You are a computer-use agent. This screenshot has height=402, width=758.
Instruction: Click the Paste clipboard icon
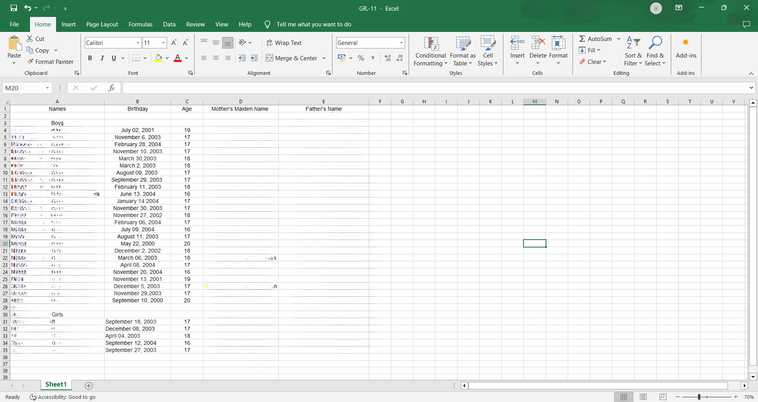point(14,43)
